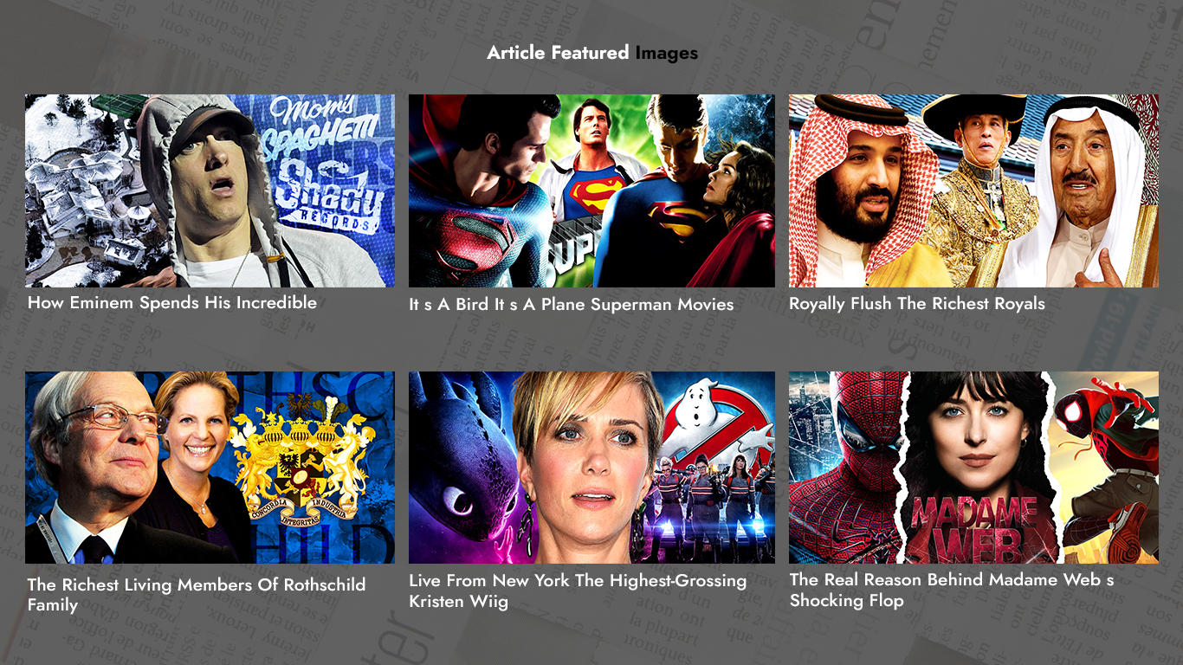Image resolution: width=1183 pixels, height=665 pixels.
Task: Click 'The Real Reason Behind Madame Web' title
Action: 952,590
